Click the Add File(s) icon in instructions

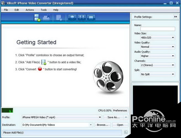click(44, 62)
